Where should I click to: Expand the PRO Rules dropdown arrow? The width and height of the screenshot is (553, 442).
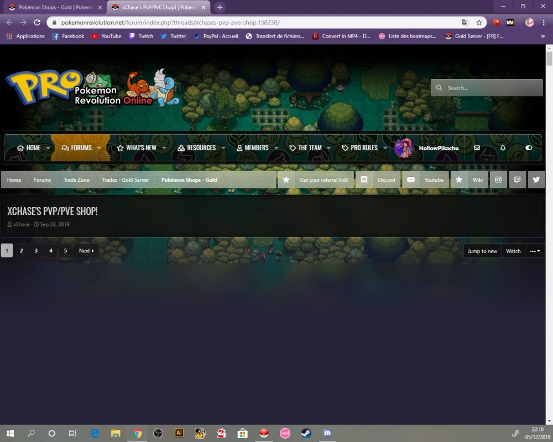click(x=385, y=148)
